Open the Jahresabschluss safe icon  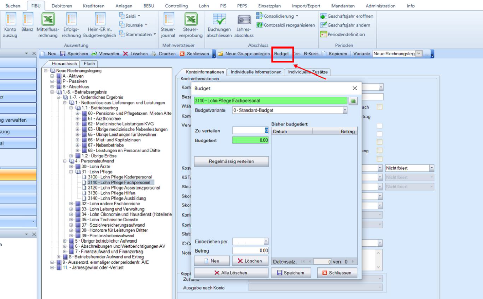click(x=244, y=20)
